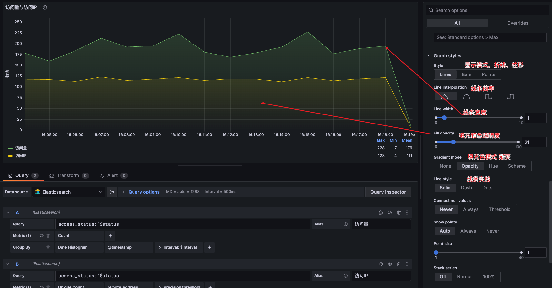Delete query A using the trash icon

(x=399, y=213)
